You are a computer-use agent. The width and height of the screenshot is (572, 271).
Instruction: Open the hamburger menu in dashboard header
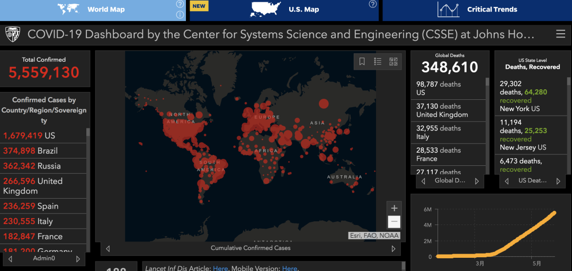(561, 34)
